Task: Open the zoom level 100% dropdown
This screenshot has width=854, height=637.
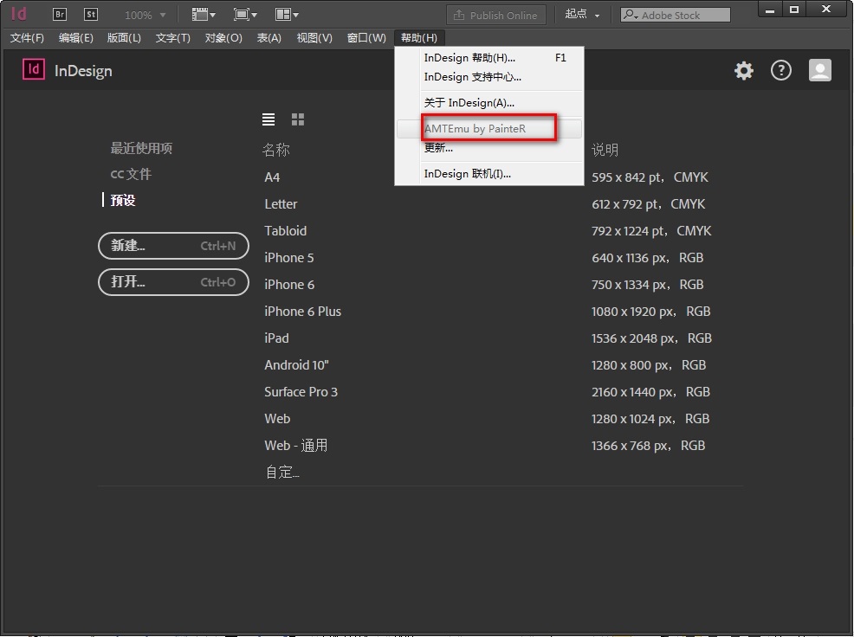Action: (x=143, y=14)
